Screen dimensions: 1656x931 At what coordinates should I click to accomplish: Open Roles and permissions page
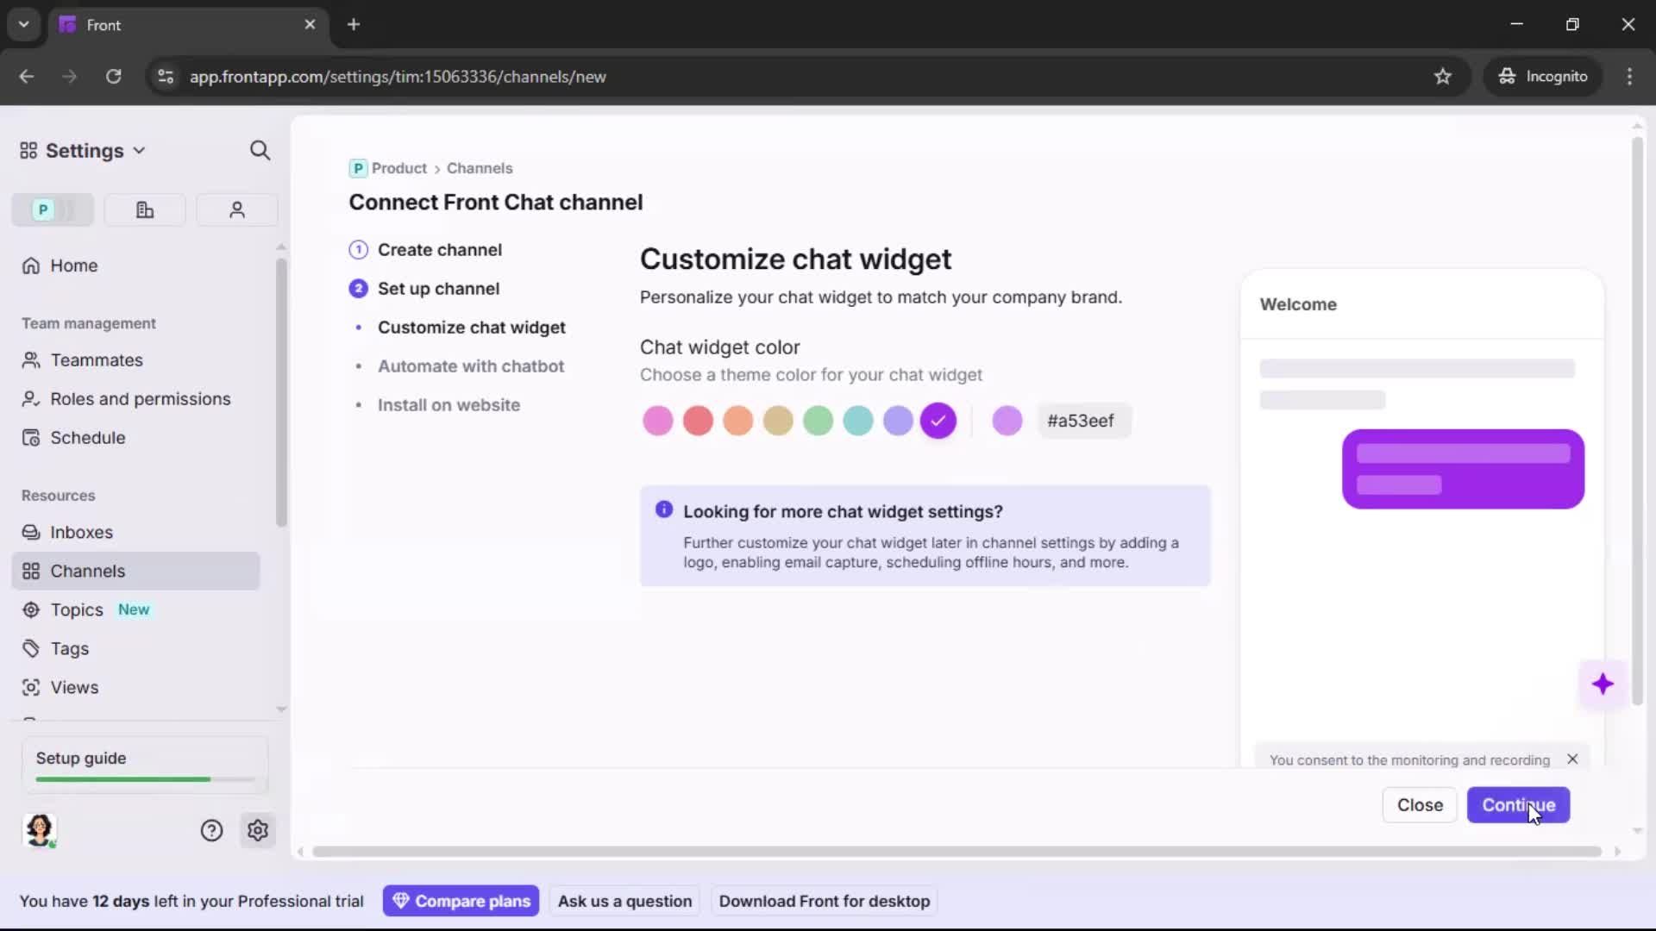[140, 399]
